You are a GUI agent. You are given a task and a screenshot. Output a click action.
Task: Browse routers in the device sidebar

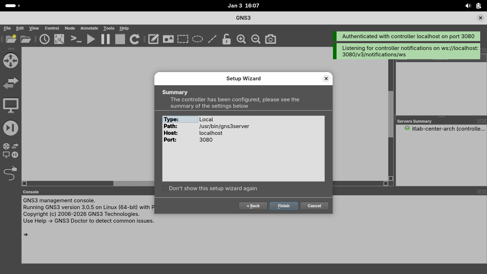(11, 60)
